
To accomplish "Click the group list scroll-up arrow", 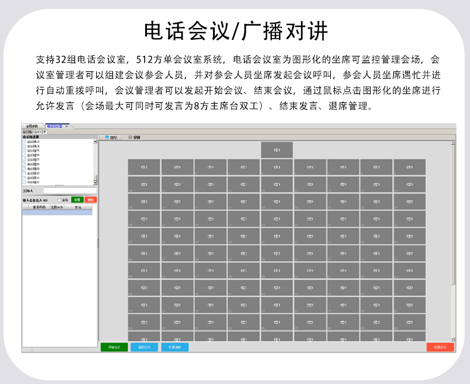I will click(95, 141).
